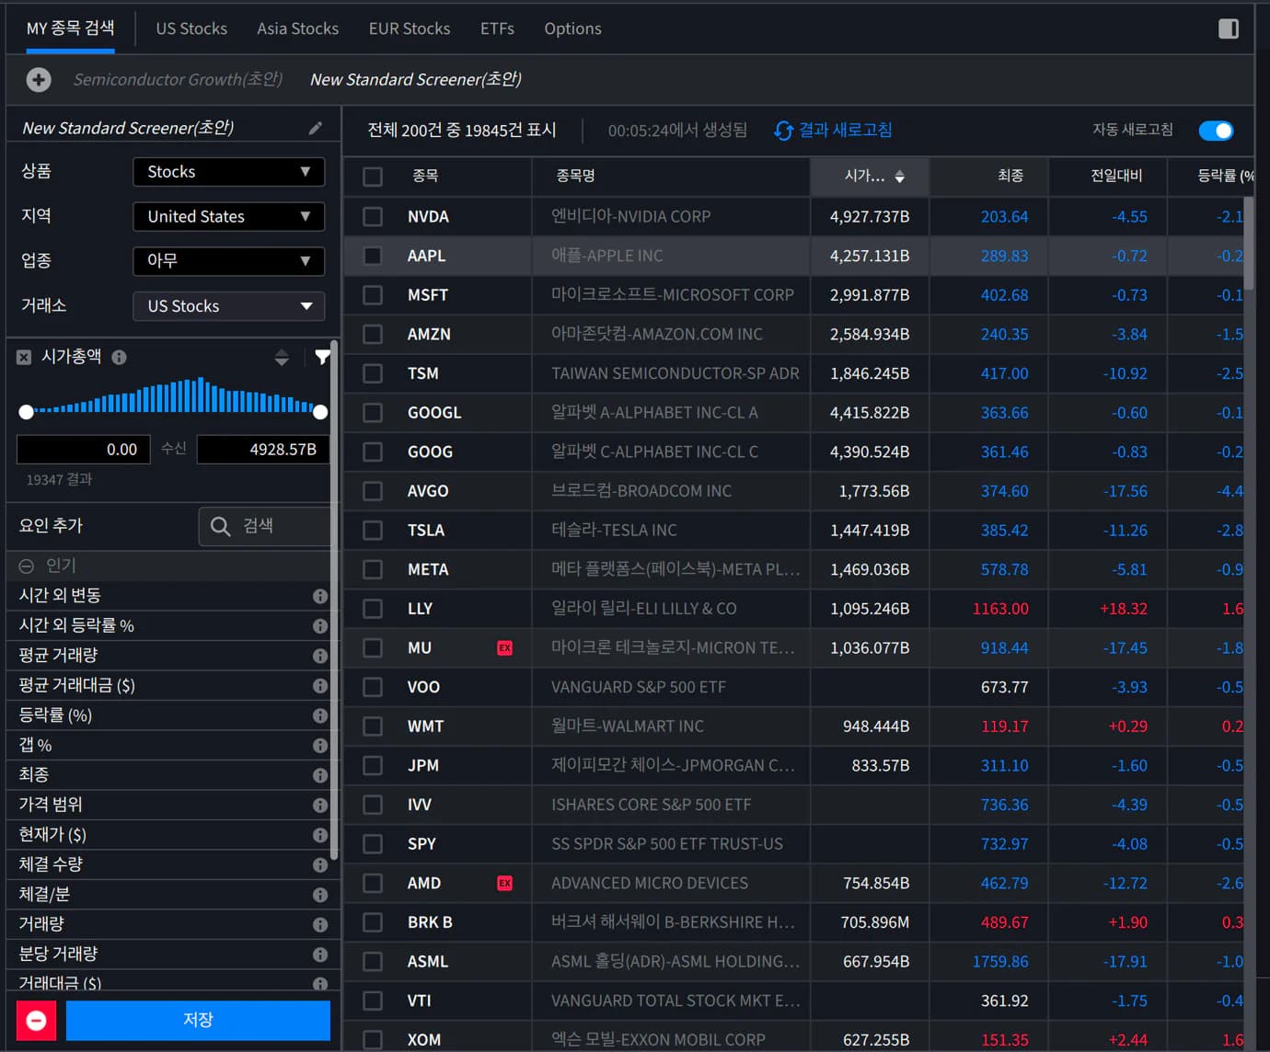Mark the JPM row checkbox
This screenshot has width=1270, height=1052.
[x=373, y=766]
